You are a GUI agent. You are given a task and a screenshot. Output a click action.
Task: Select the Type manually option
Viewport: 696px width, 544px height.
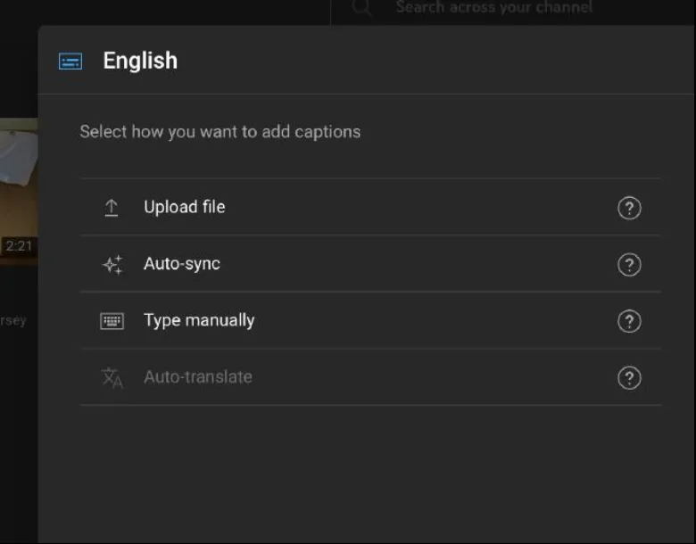coord(370,320)
